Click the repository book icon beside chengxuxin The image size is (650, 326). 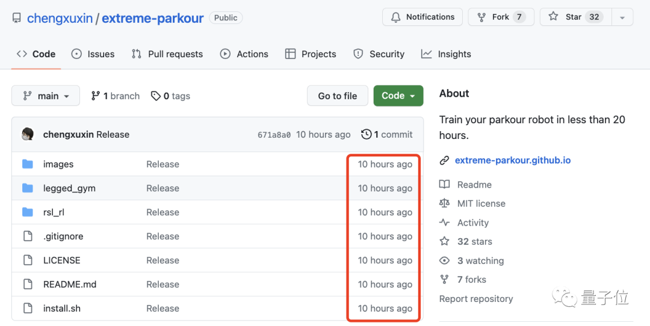17,18
